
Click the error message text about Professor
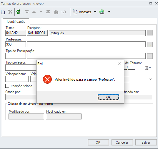85,80
